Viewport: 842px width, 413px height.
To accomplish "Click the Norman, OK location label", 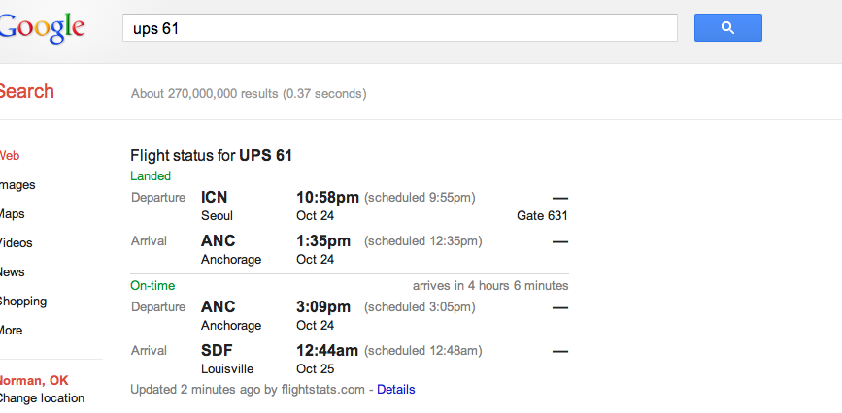I will [33, 381].
